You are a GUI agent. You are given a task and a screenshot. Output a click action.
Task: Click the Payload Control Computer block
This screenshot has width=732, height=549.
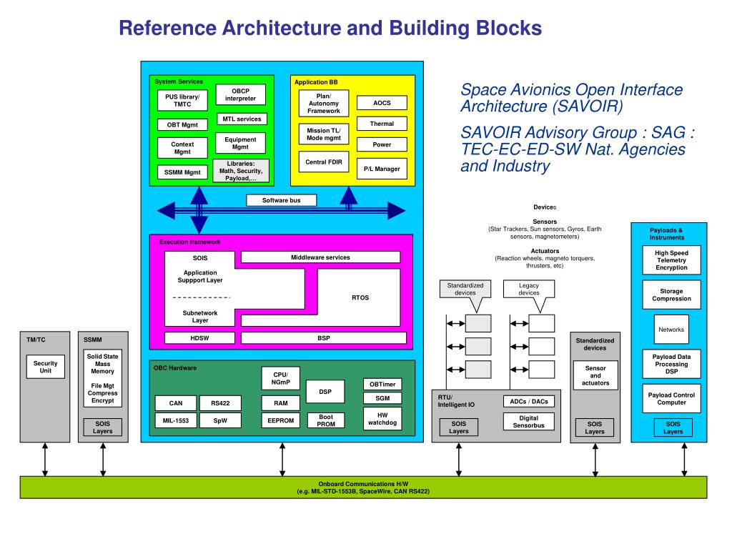(671, 399)
